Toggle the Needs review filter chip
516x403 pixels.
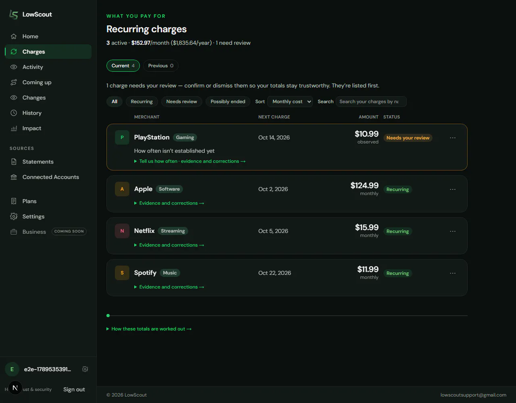(x=182, y=102)
